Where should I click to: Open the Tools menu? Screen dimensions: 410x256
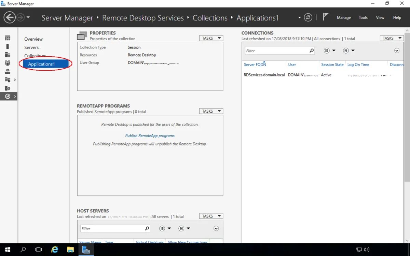point(363,17)
